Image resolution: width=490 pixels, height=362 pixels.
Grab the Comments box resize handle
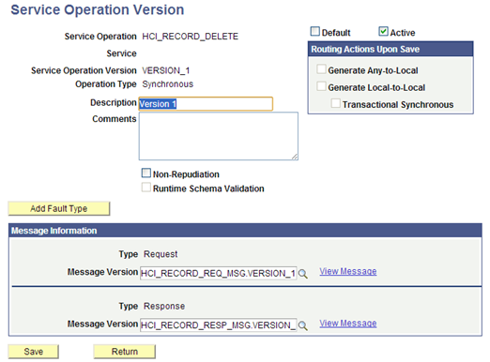click(295, 157)
